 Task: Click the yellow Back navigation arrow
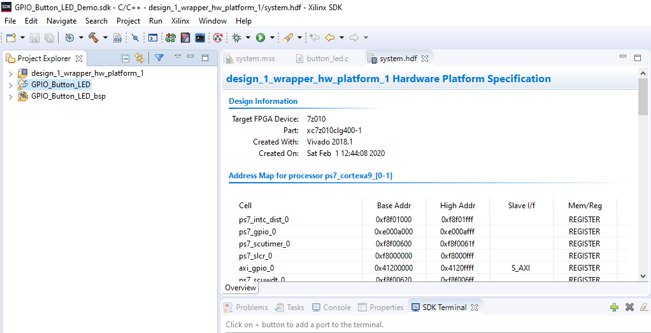[x=330, y=38]
